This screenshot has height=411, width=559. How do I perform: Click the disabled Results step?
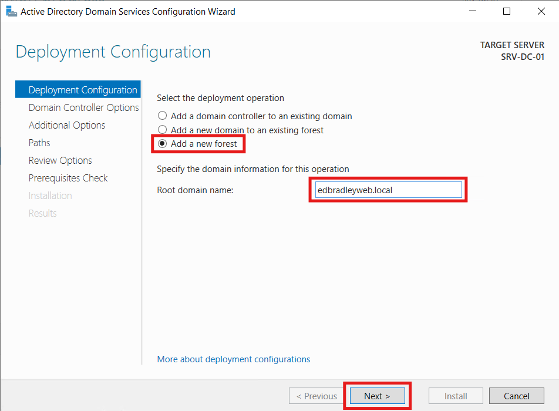tap(42, 213)
